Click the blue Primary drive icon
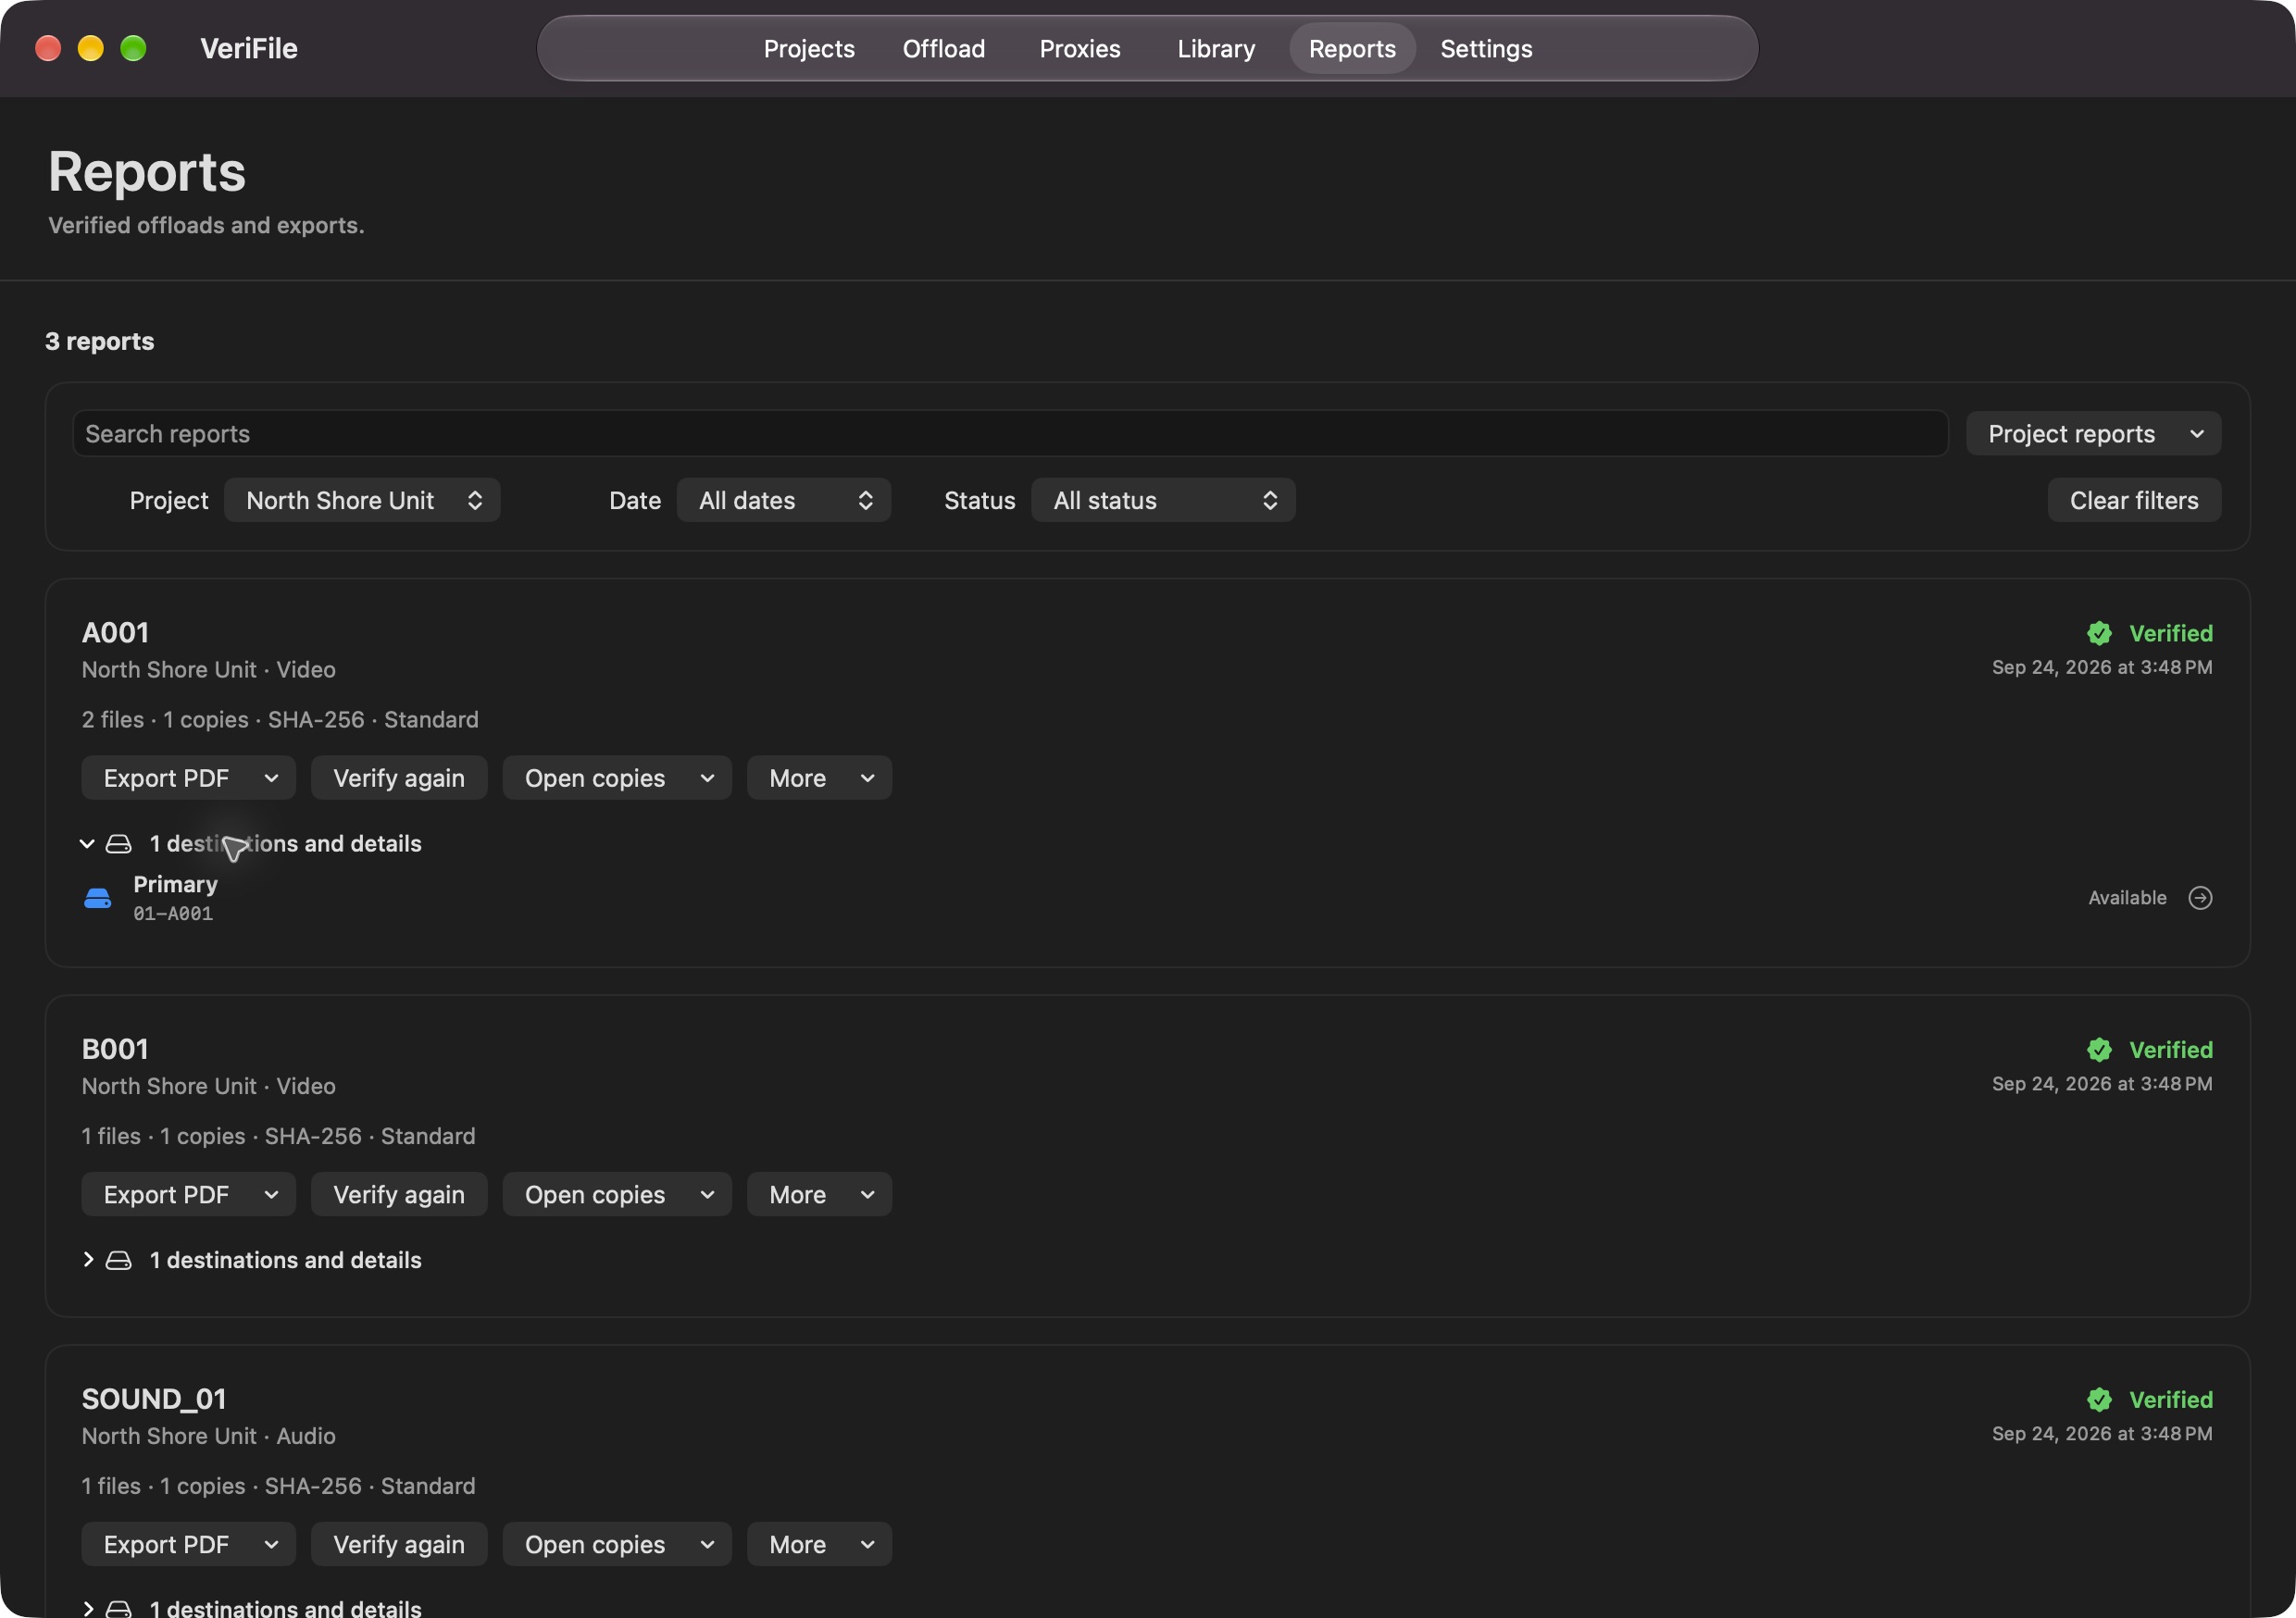Viewport: 2296px width, 1618px height. point(97,898)
